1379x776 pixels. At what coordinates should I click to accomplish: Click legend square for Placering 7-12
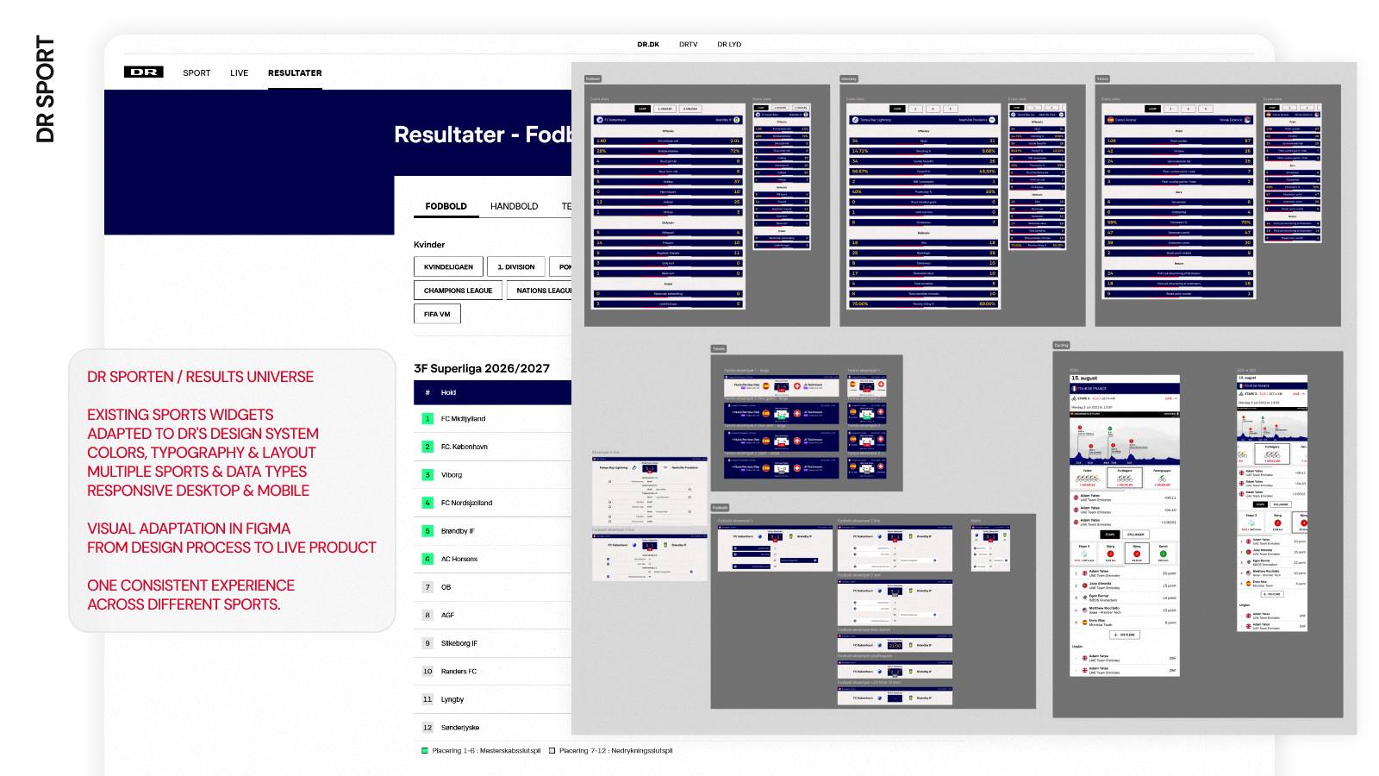click(552, 751)
